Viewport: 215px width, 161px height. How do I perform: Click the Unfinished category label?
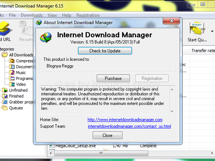(18, 90)
